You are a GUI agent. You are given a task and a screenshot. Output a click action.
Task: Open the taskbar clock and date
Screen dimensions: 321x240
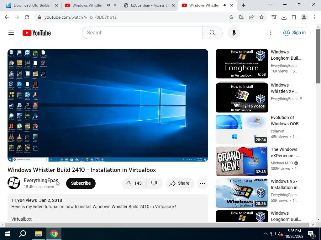click(294, 234)
